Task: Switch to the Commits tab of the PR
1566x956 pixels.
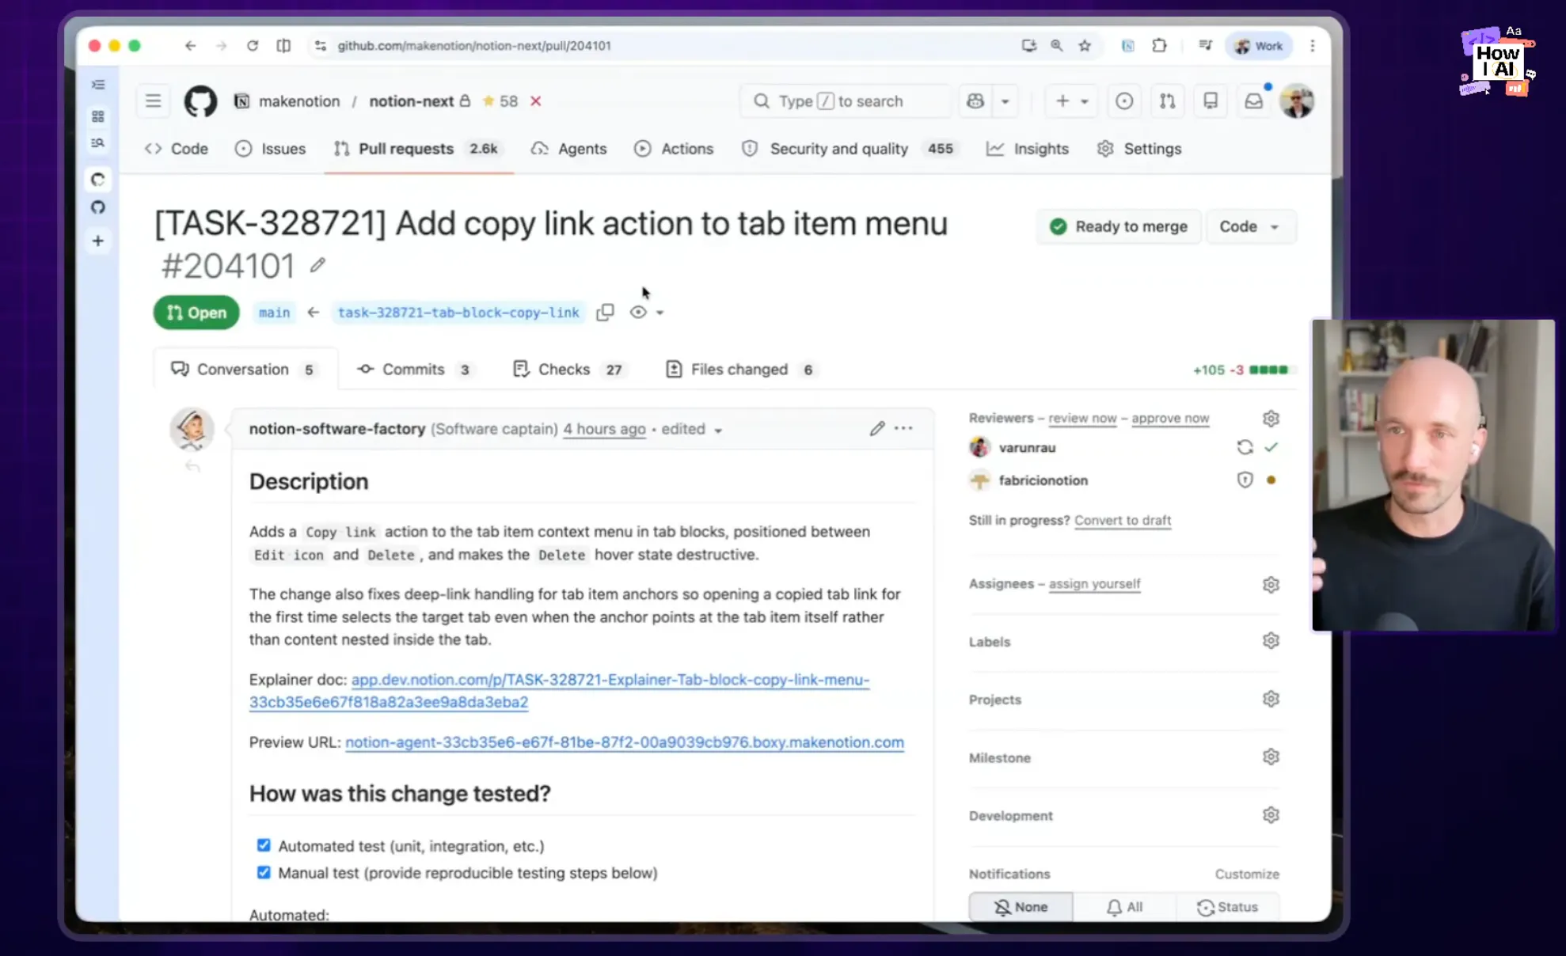Action: 416,370
